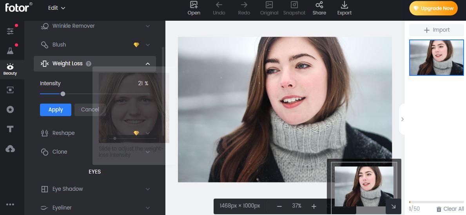This screenshot has width=466, height=215.
Task: Open the Adjust sliders sidebar tab
Action: click(10, 31)
